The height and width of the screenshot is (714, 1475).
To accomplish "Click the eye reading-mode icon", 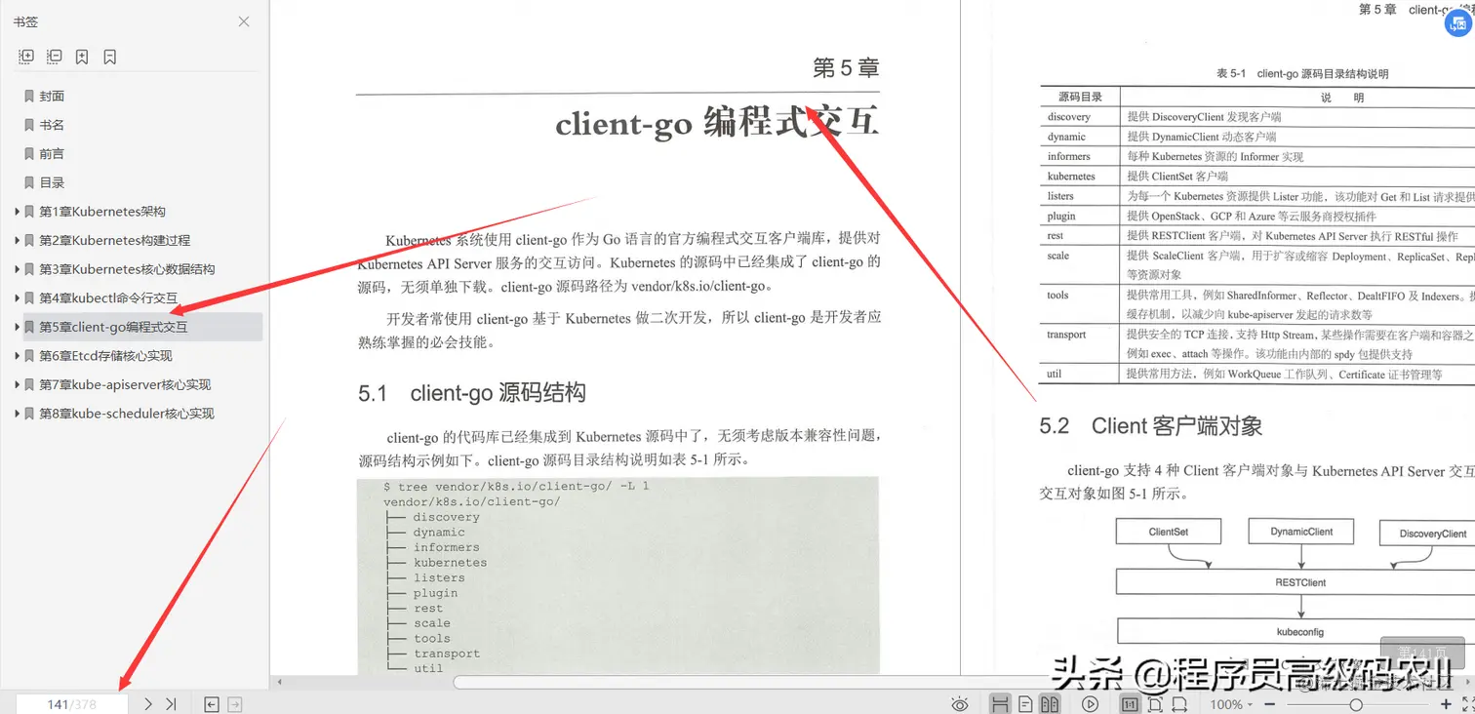I will [x=960, y=703].
